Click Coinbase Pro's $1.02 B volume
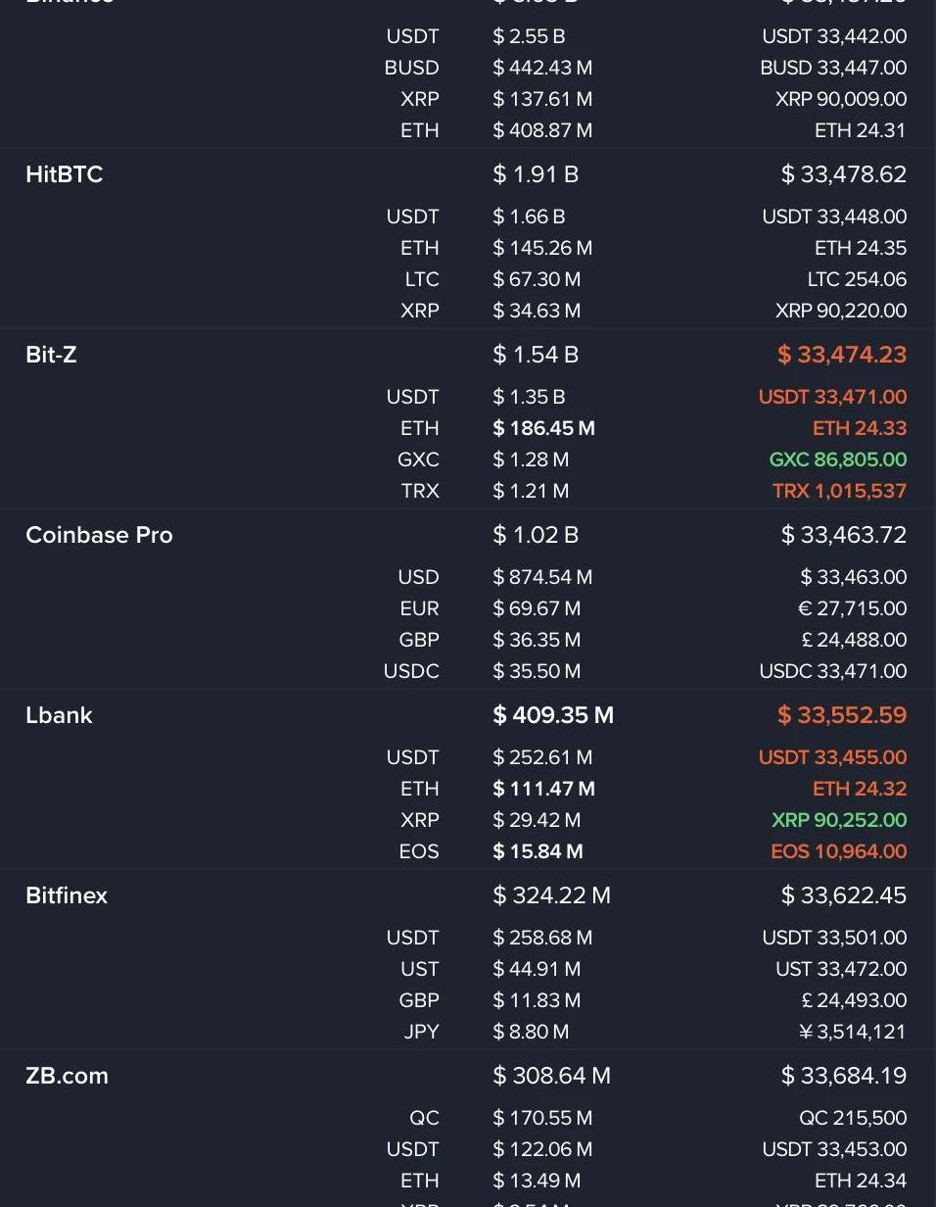 tap(536, 535)
